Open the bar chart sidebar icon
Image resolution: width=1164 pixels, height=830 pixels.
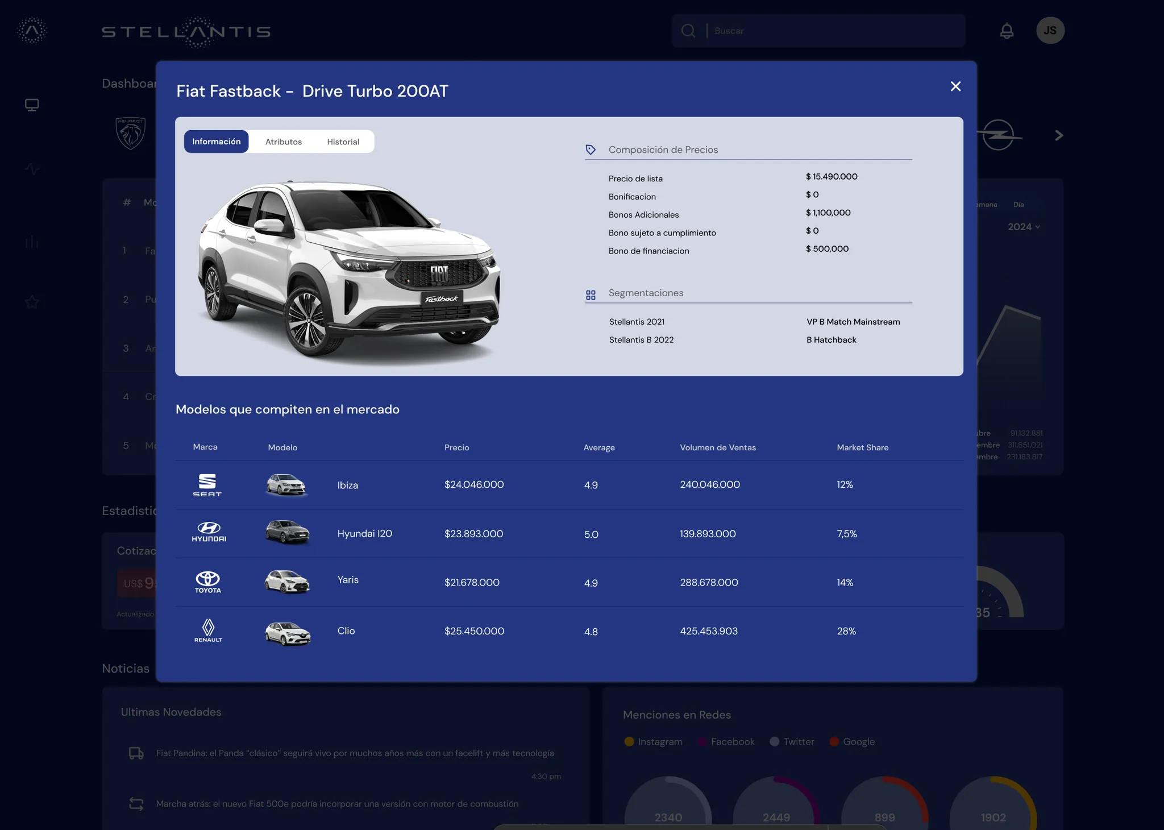coord(32,243)
